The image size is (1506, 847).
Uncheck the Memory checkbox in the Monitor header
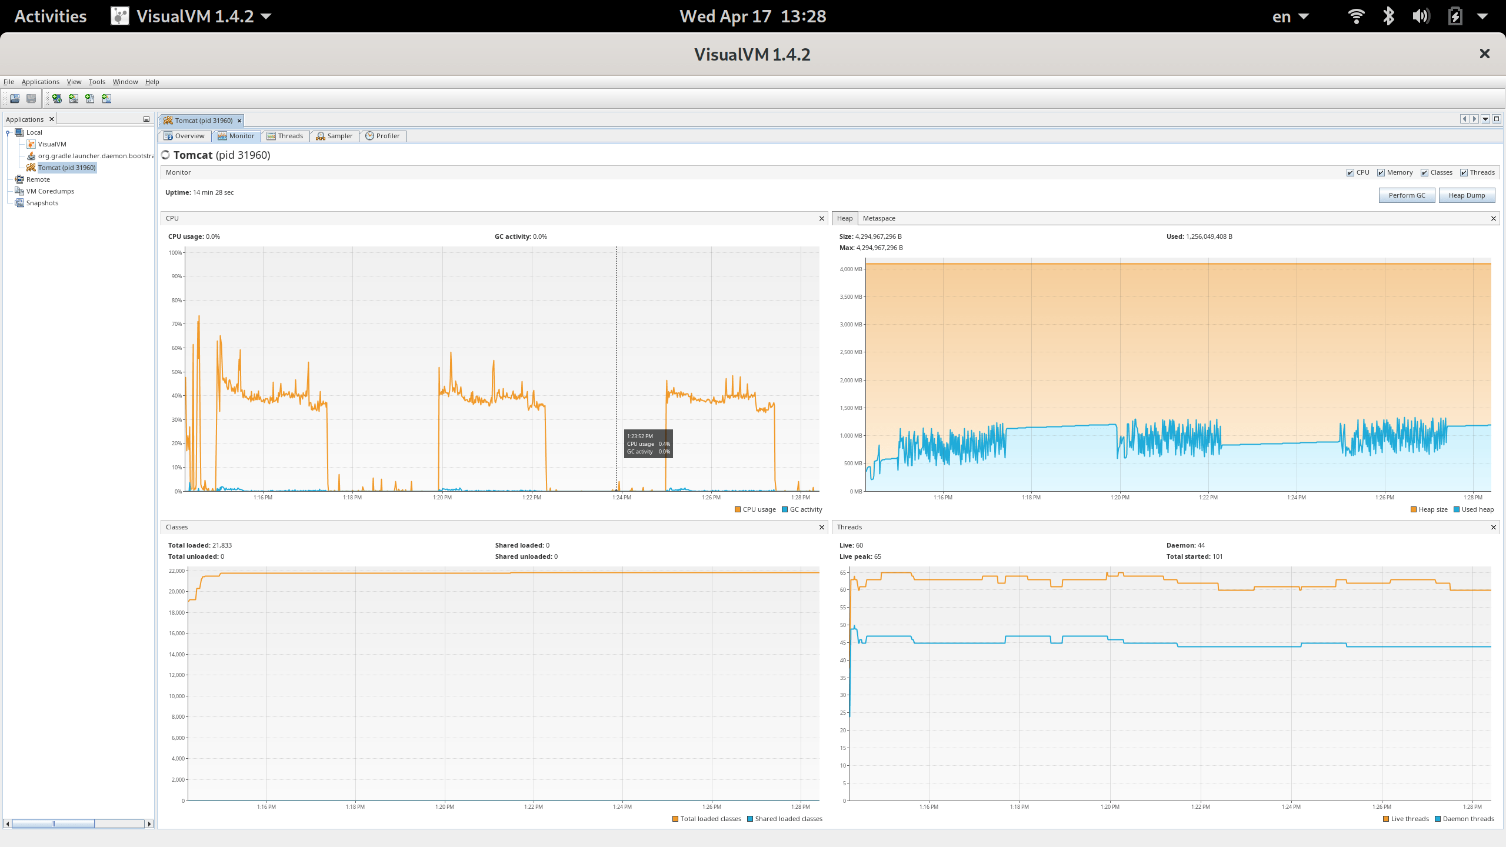(1381, 173)
